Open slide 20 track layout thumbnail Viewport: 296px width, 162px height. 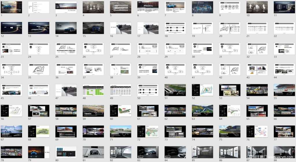230,28
